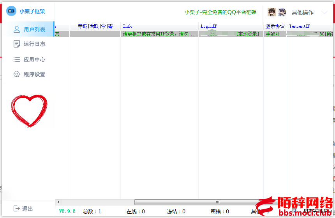Viewport: 335px width, 218px height.
Task: Click the 手Q841 protocol cell
Action: (275, 34)
